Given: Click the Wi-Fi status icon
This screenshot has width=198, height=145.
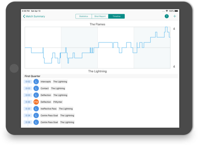Looking at the screenshot, I should tap(167, 11).
